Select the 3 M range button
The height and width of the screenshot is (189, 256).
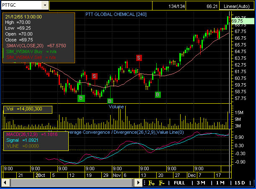(201, 183)
